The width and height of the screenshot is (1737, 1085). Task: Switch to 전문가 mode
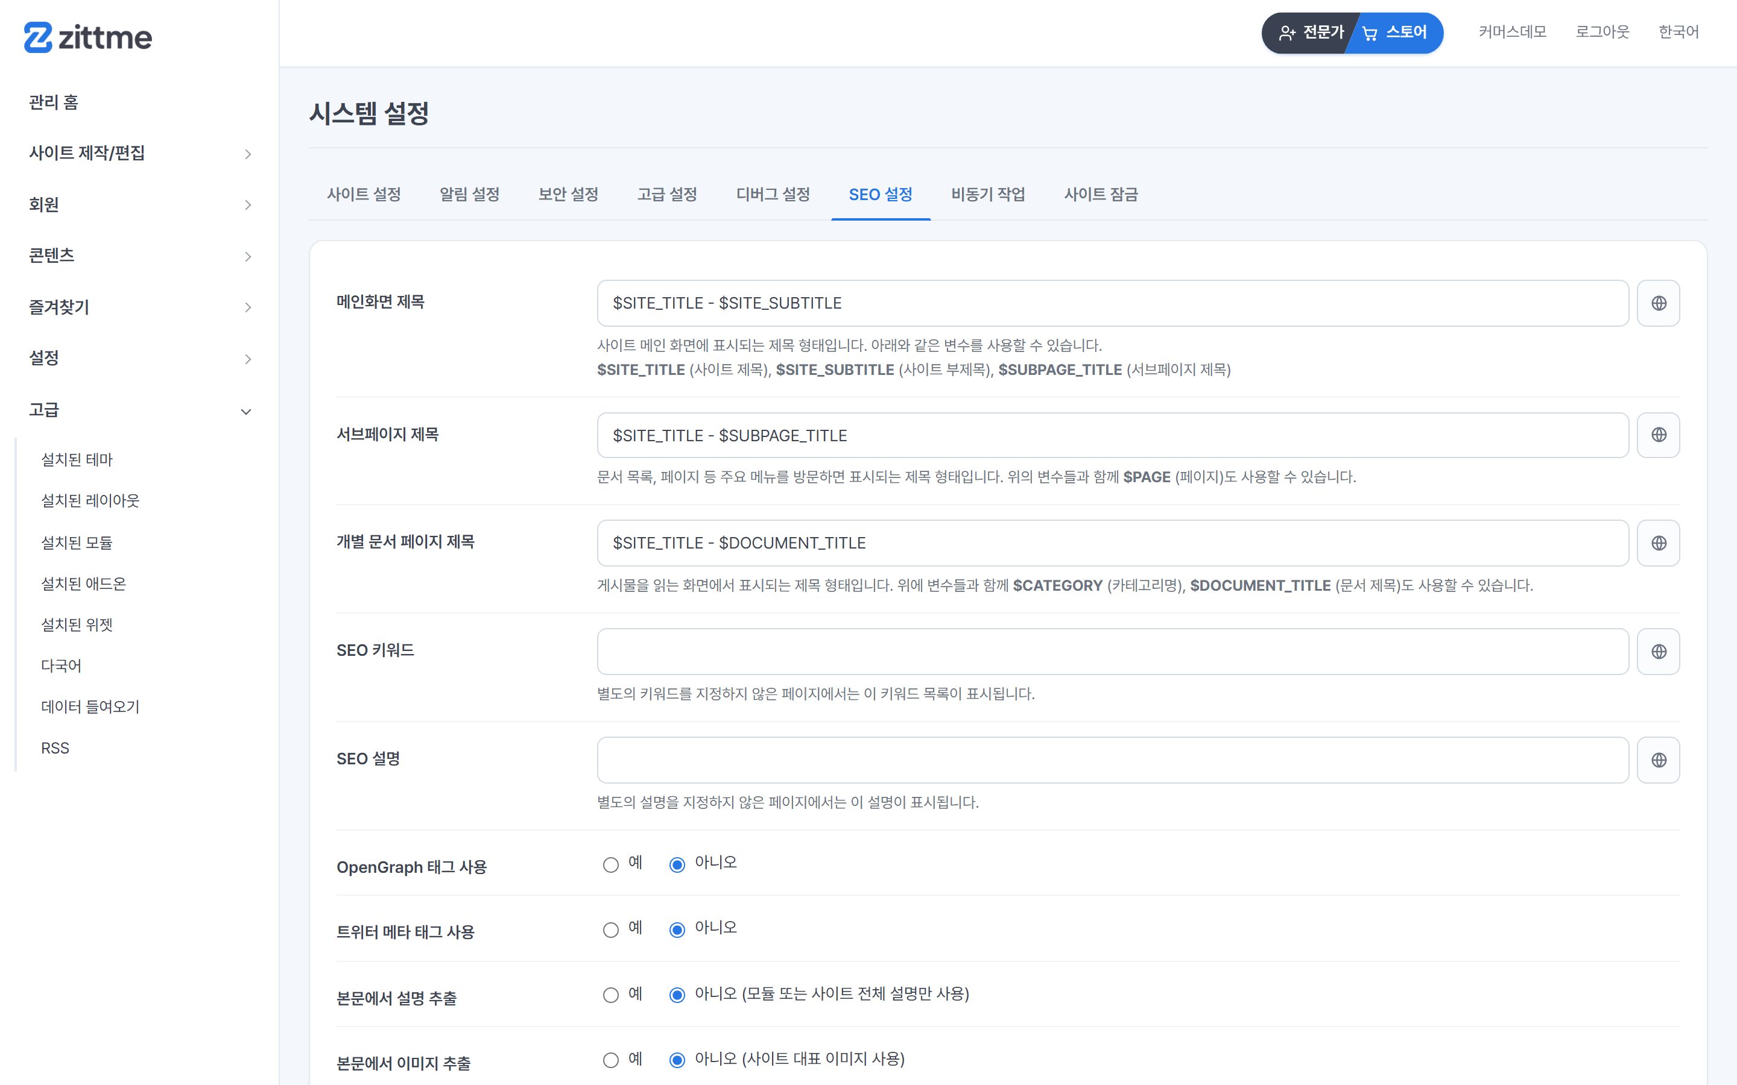pyautogui.click(x=1311, y=33)
